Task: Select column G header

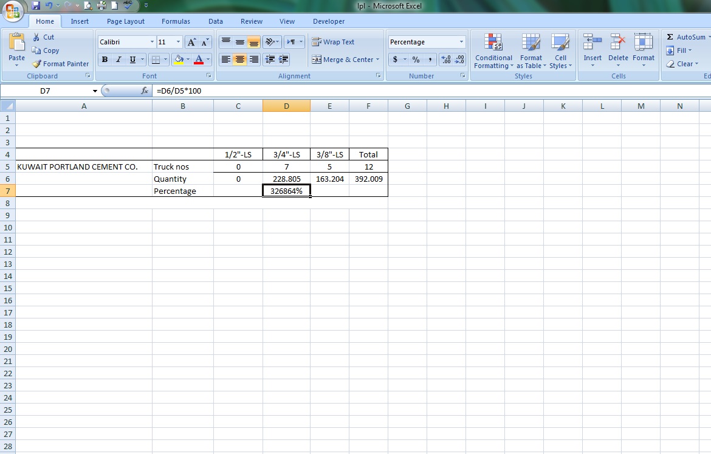Action: point(407,106)
